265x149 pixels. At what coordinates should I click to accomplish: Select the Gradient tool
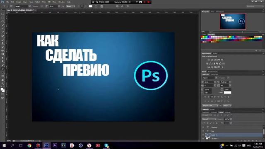pos(3,54)
